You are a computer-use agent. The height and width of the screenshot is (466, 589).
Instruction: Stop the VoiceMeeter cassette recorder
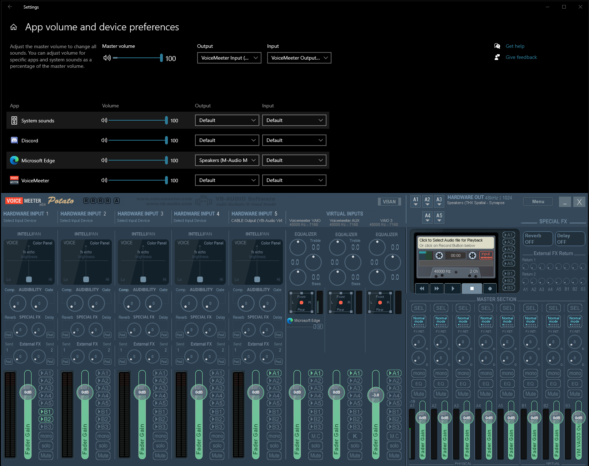472,288
